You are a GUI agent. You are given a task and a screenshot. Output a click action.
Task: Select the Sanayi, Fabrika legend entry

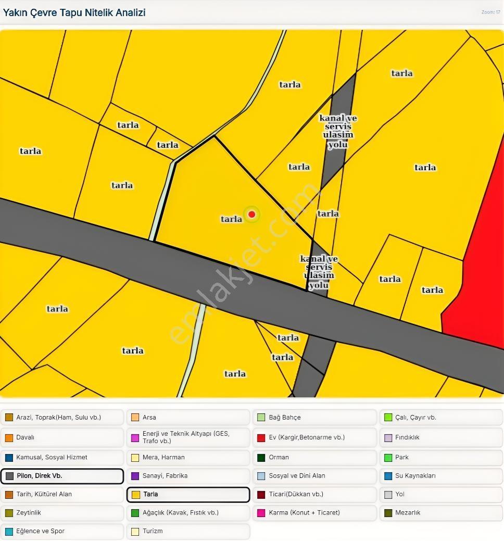pos(188,476)
